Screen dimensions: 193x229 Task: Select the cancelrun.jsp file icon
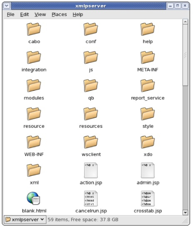[91, 198]
